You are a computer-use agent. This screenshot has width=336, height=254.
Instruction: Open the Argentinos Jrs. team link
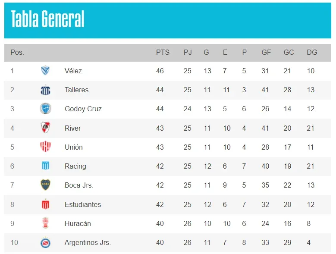click(88, 242)
